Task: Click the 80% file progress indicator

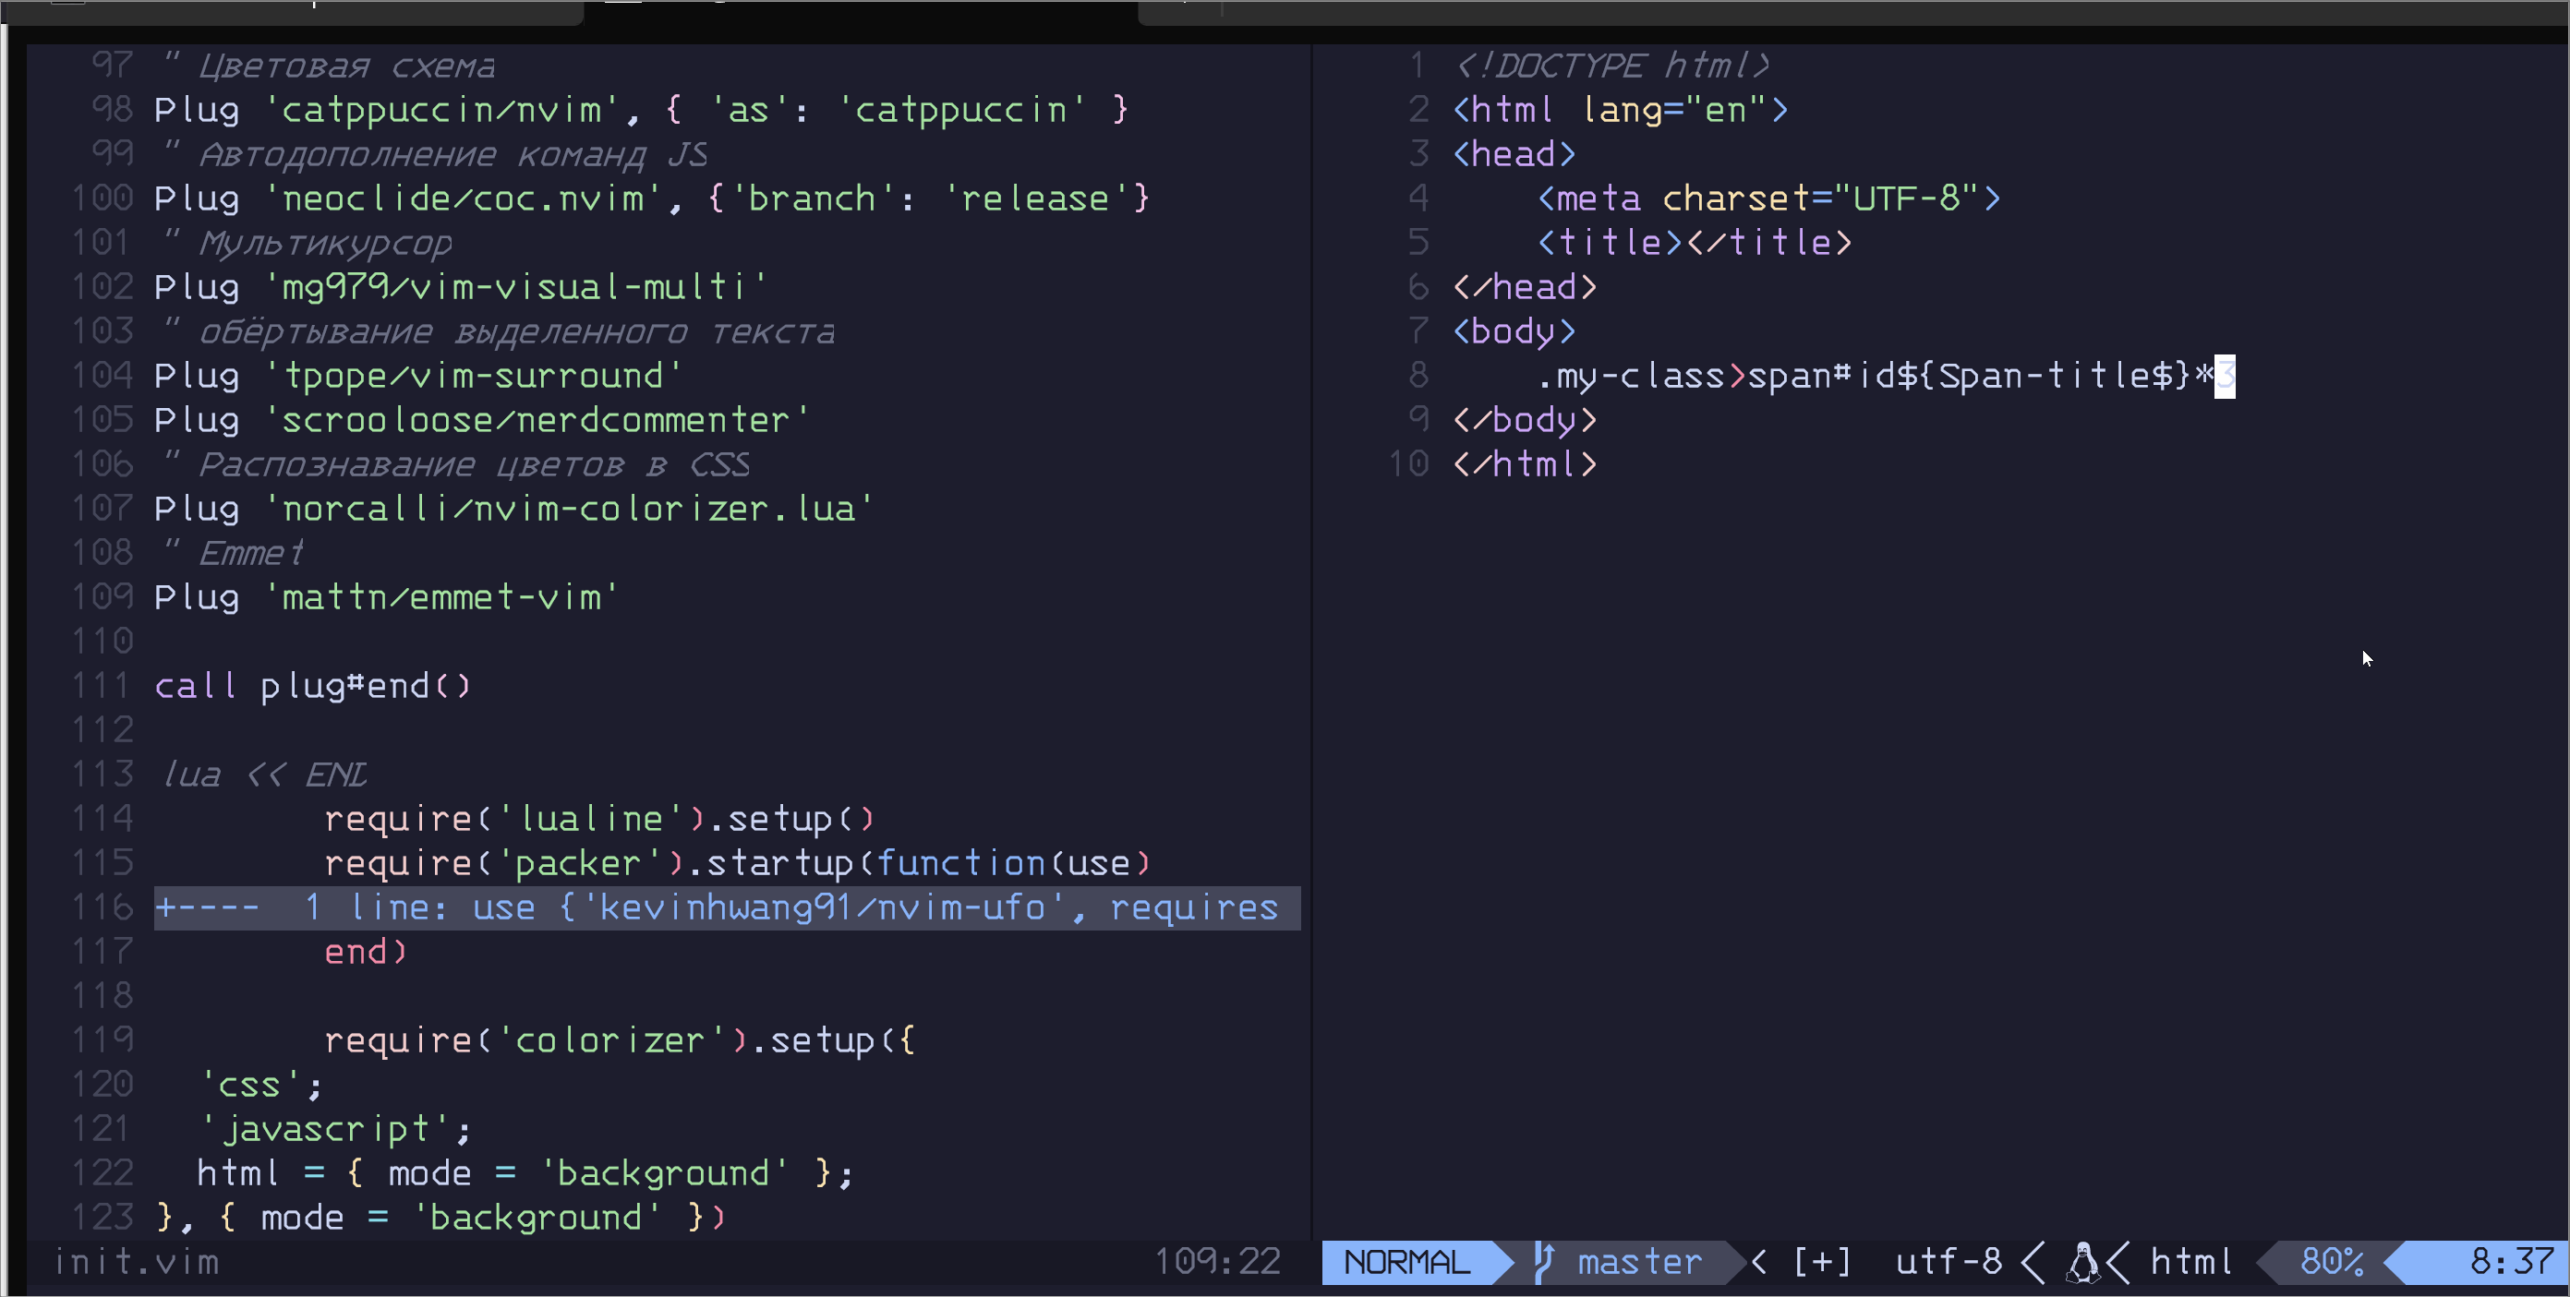Action: pyautogui.click(x=2331, y=1262)
